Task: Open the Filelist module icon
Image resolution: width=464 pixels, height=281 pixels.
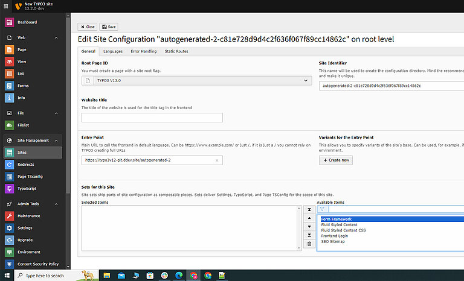Action: coord(9,125)
